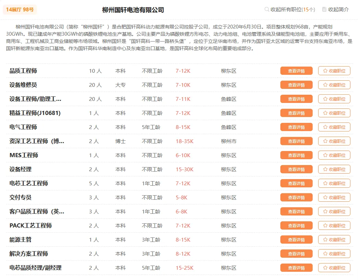Screen dimensions: 358x280
Task: View details for MES工程师
Action: [x=297, y=155]
